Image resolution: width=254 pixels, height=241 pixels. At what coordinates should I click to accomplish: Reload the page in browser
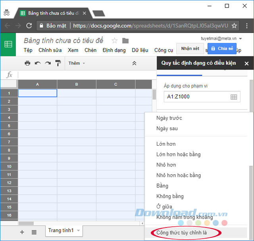point(29,25)
